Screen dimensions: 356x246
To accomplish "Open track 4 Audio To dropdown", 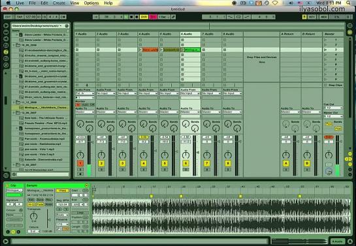I will pos(148,112).
